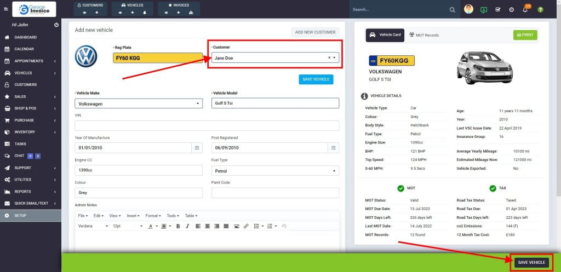Viewport: 561px width, 272px height.
Task: Toggle center alignment in Admin Notes editor
Action: point(208,226)
